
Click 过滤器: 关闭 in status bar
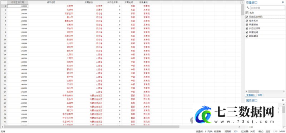pyautogui.click(x=248, y=131)
